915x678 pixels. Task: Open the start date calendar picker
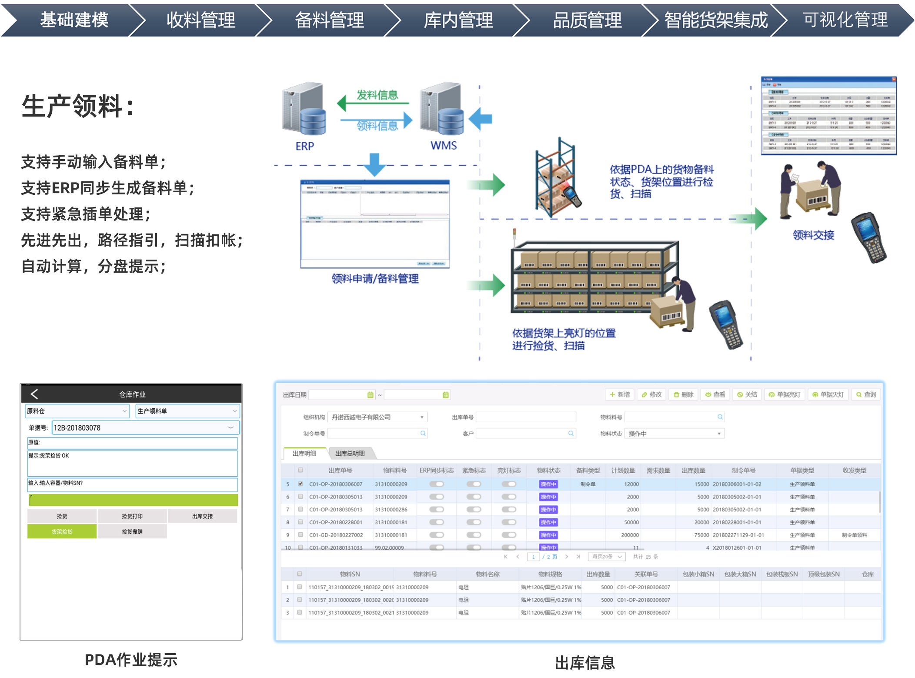(370, 395)
